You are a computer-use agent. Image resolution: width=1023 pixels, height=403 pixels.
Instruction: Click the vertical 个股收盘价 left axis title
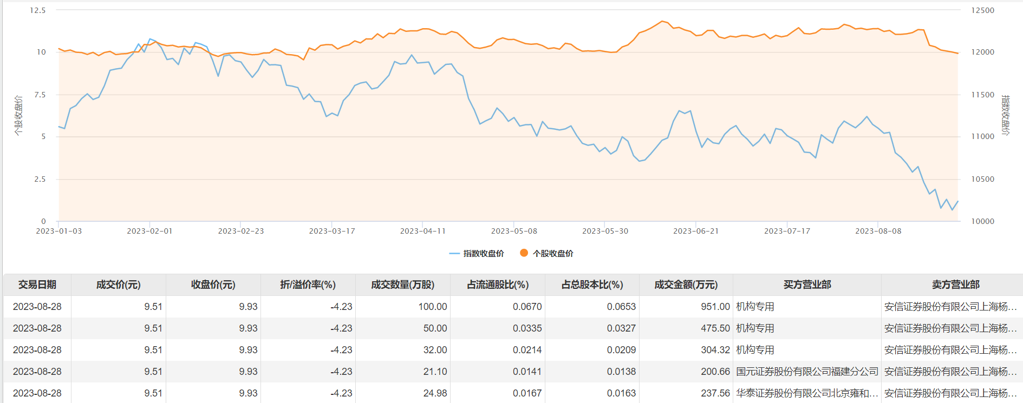point(19,115)
